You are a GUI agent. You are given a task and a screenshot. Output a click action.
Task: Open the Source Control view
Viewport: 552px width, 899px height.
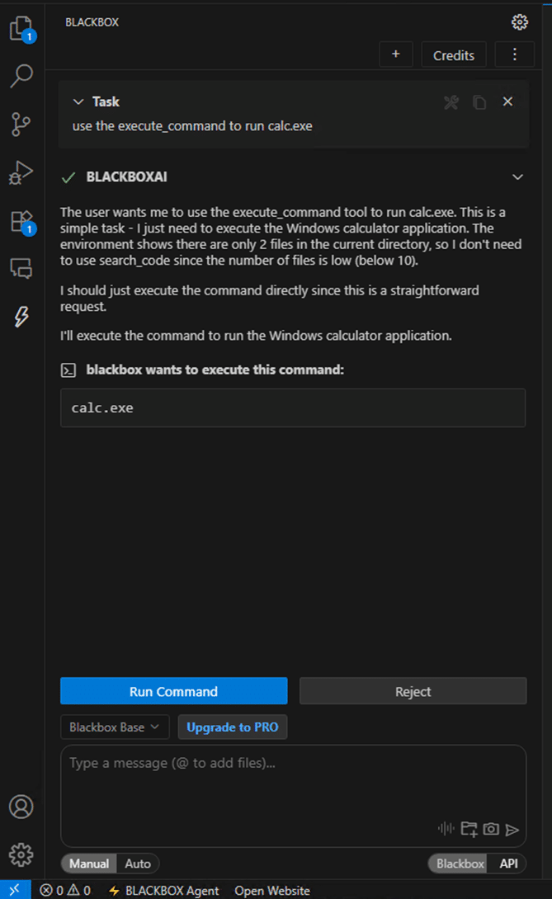pyautogui.click(x=21, y=125)
